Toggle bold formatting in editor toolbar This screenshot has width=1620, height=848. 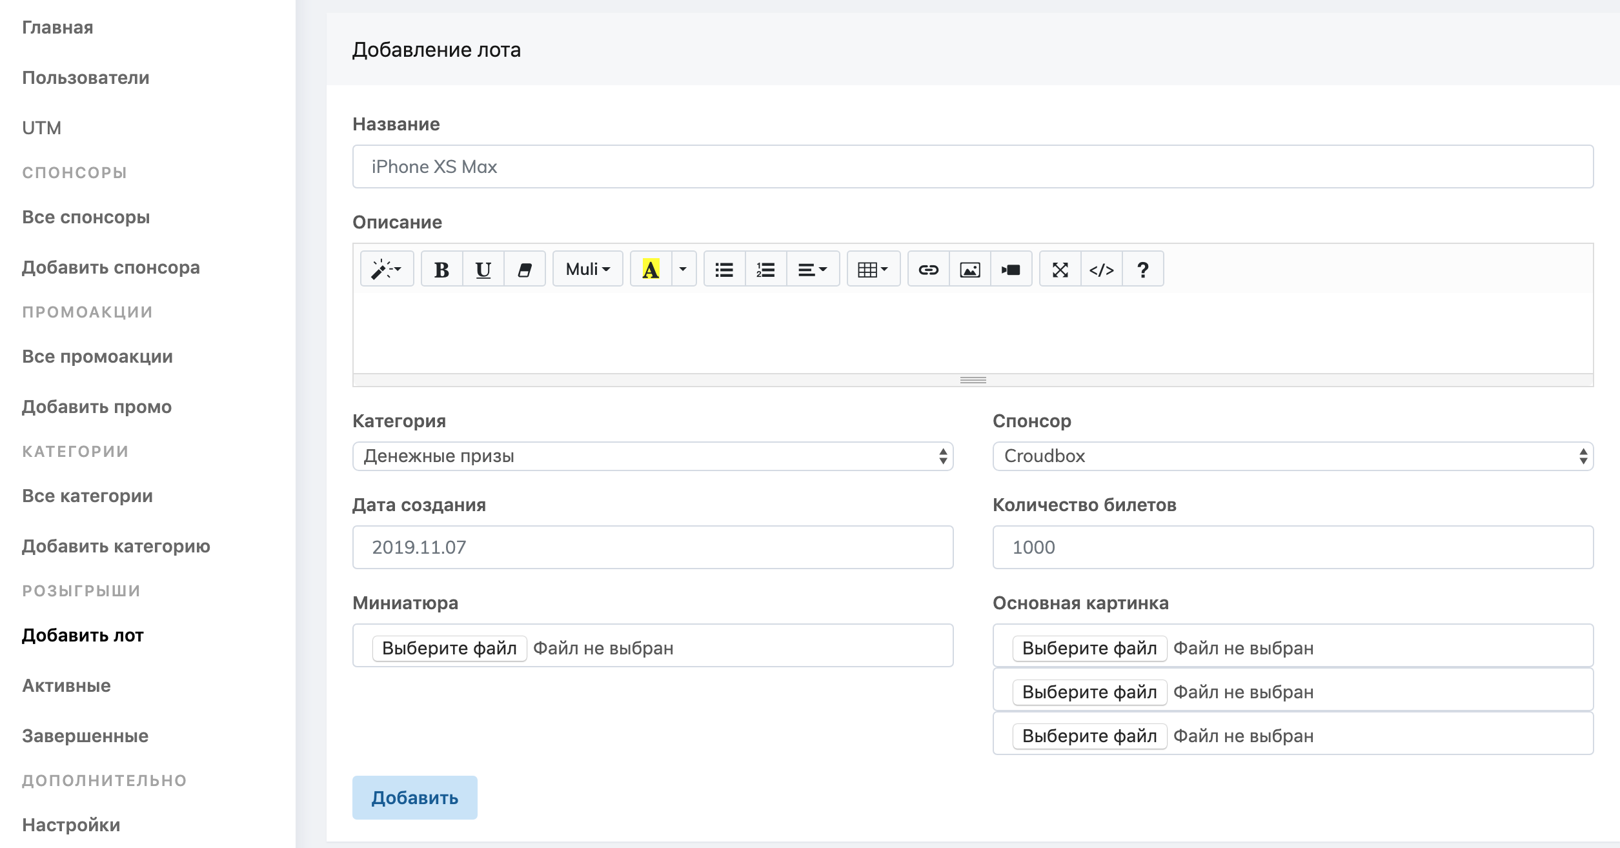(x=441, y=269)
